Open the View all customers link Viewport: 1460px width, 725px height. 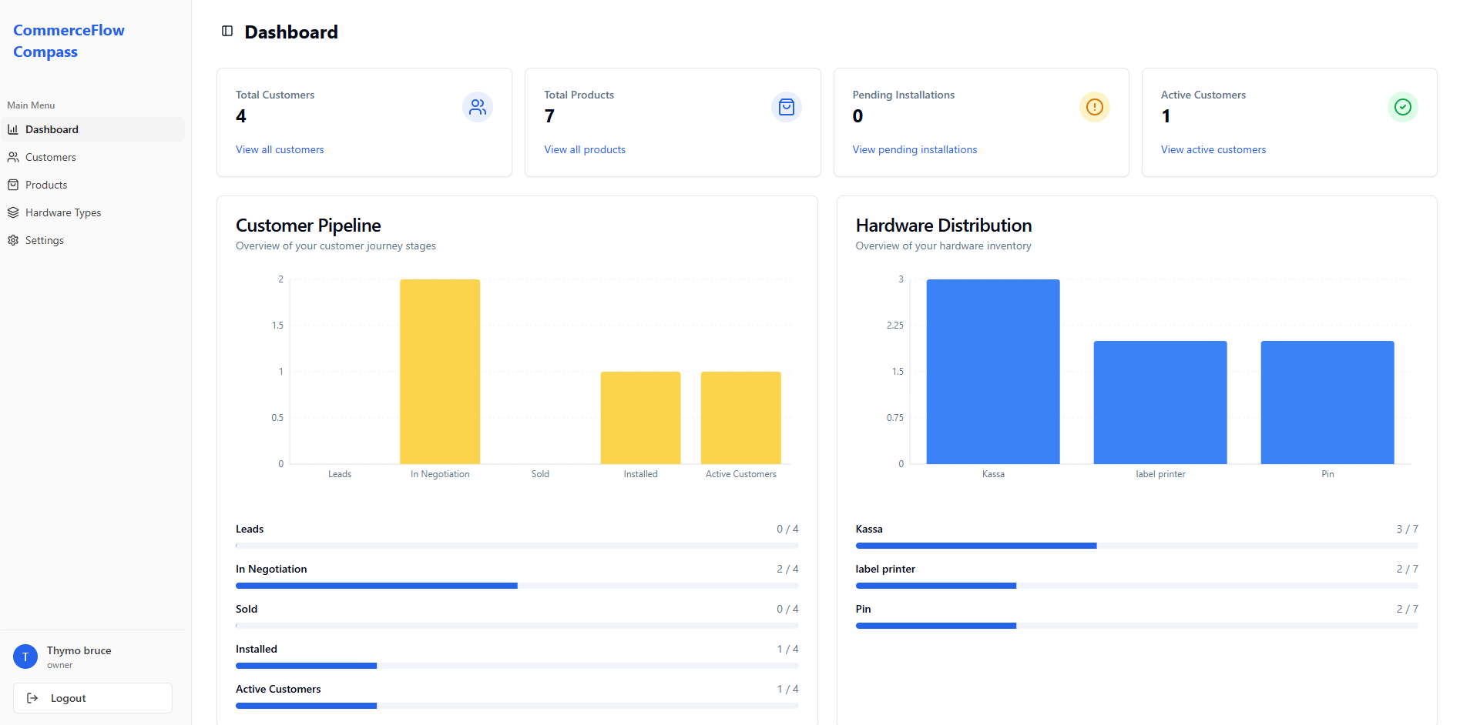pos(280,149)
